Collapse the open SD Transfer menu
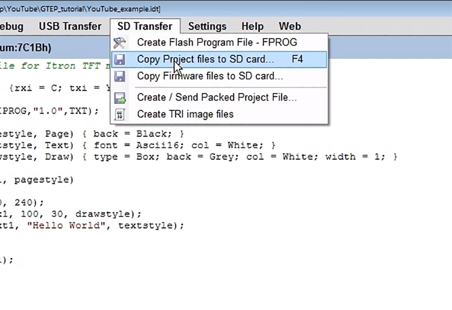 (x=145, y=26)
